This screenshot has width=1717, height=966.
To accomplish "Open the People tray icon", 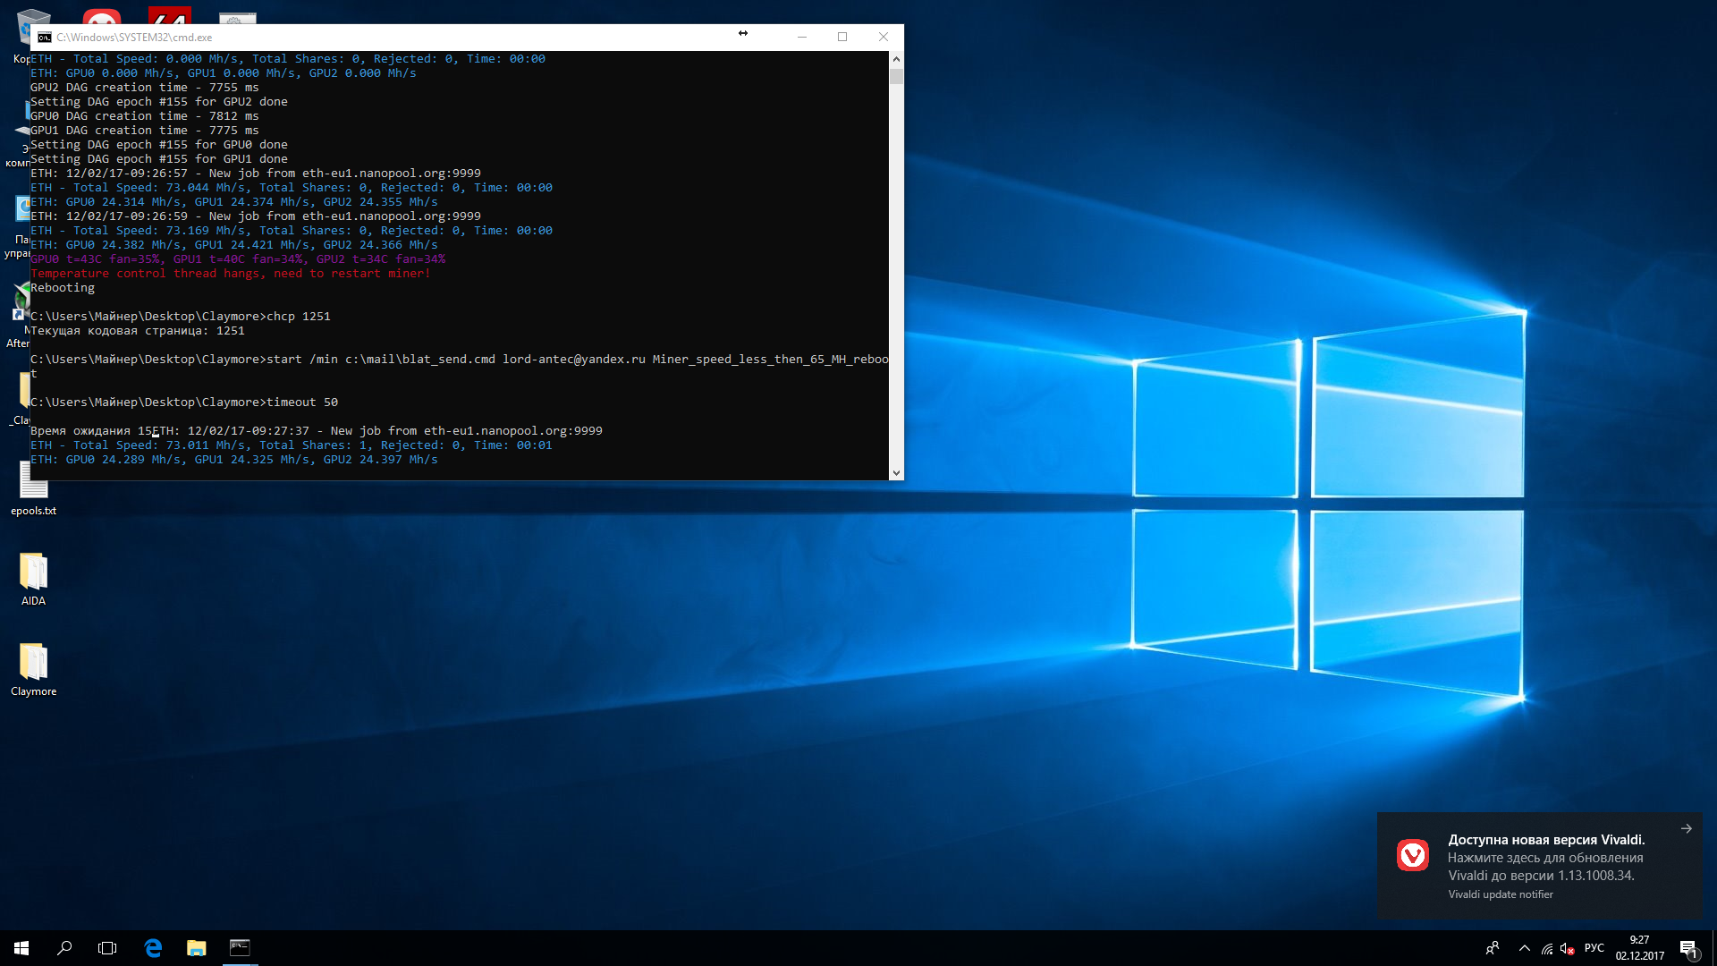I will click(1492, 948).
